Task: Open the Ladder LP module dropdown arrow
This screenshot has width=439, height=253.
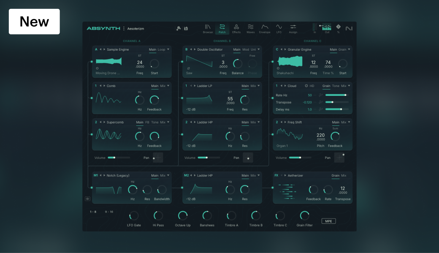Action: coord(259,86)
